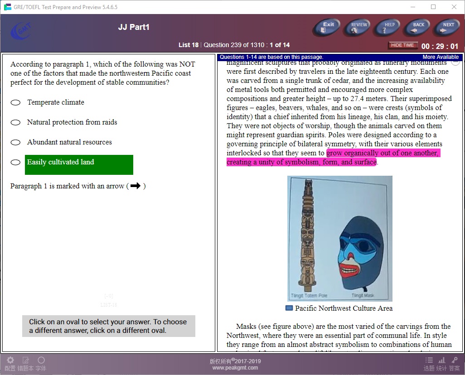This screenshot has width=465, height=375.
Task: Open the Review screen
Action: [357, 27]
